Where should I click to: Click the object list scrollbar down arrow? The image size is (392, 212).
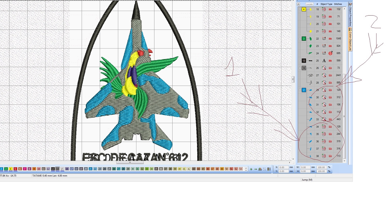tap(344, 161)
